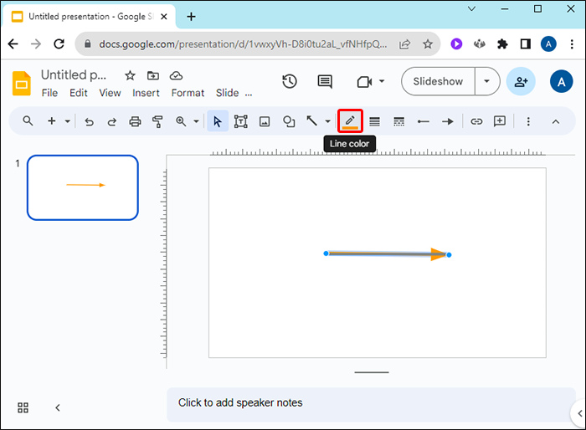Open comment history
The image size is (586, 430).
[x=325, y=81]
